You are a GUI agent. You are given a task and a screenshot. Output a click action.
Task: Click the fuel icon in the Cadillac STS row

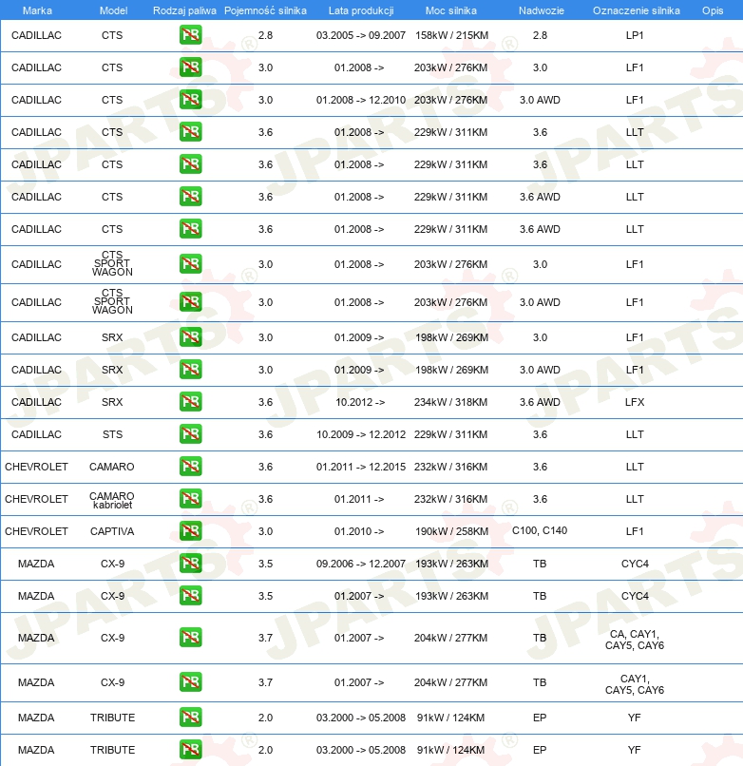(191, 434)
